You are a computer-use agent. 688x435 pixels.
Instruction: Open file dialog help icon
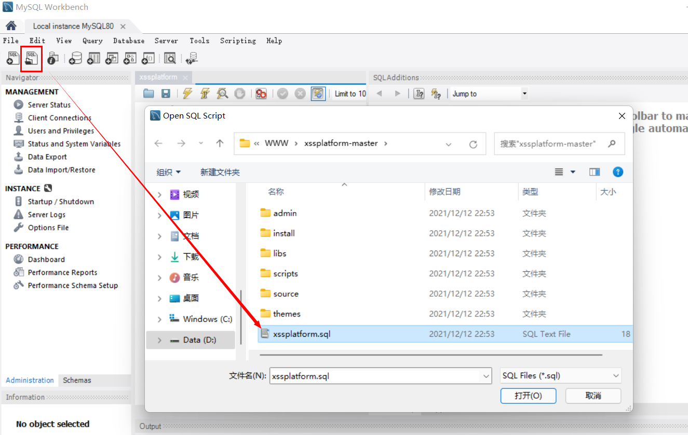(x=618, y=172)
